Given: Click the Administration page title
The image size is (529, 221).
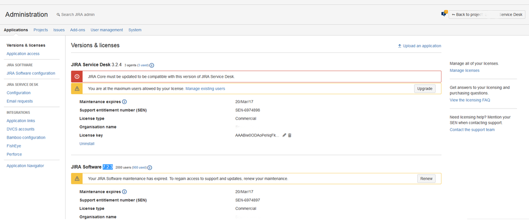Looking at the screenshot, I should pyautogui.click(x=26, y=14).
